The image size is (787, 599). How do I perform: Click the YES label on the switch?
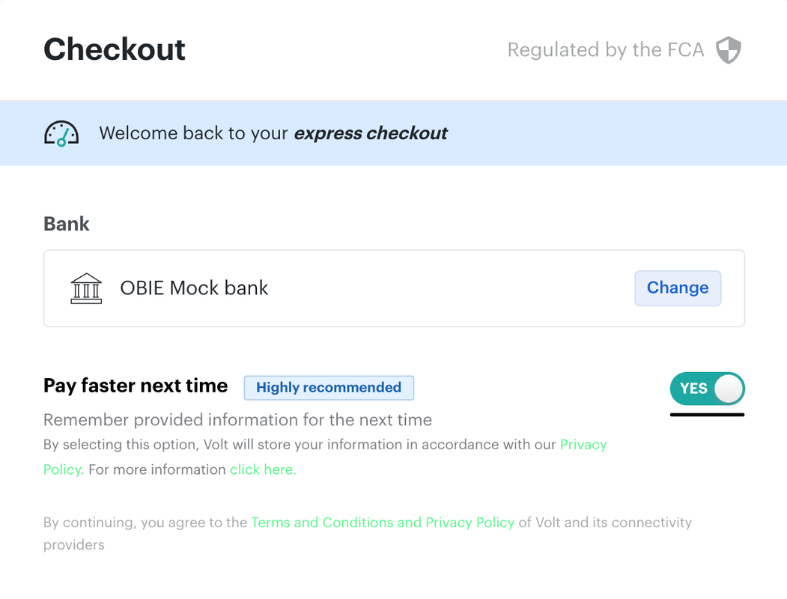[x=693, y=389]
